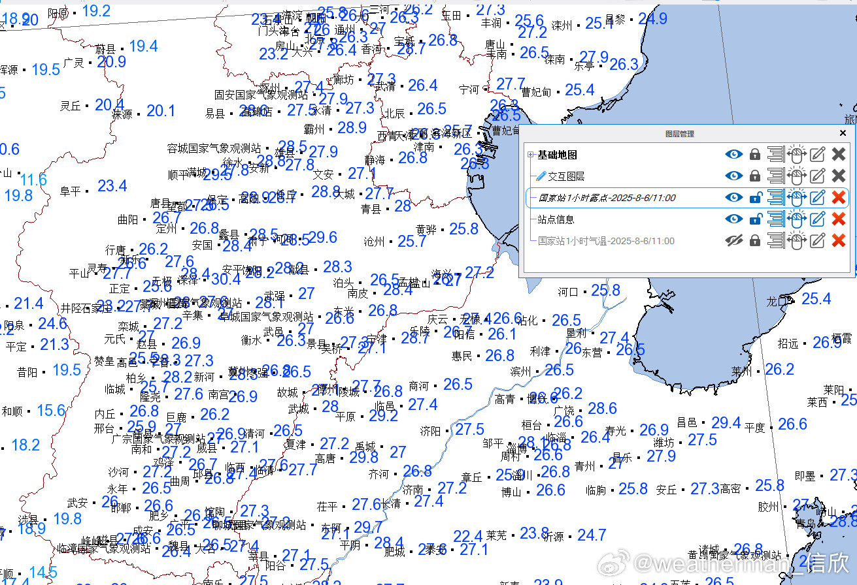
Task: Click the mouse interaction icon for 基础地图
Action: tap(796, 155)
